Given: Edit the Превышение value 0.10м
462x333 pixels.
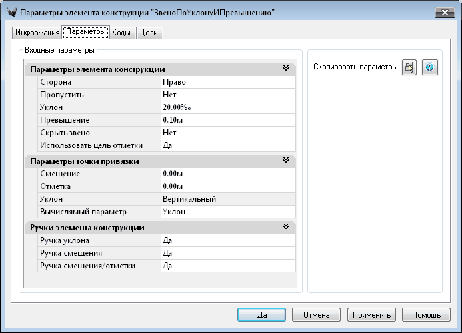Looking at the screenshot, I should click(x=227, y=120).
